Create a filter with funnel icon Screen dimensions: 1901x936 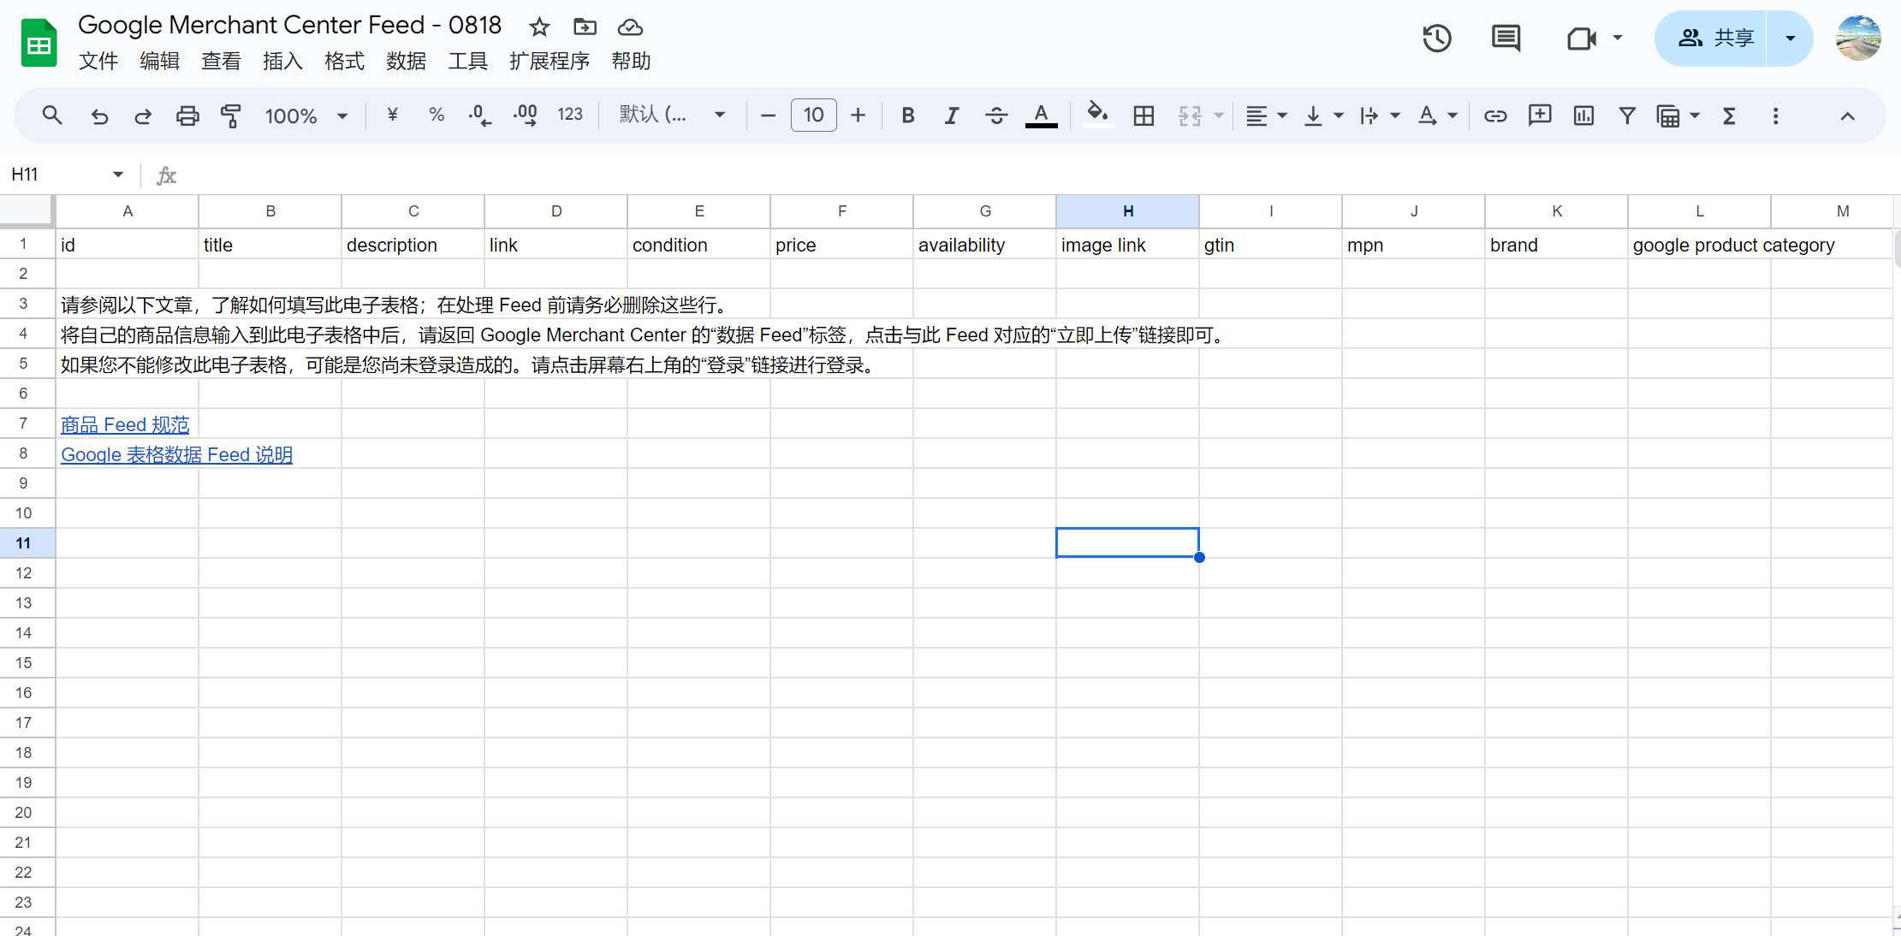(1627, 116)
